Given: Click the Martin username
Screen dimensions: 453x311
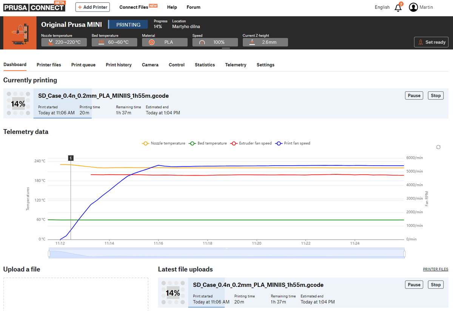Looking at the screenshot, I should point(426,7).
